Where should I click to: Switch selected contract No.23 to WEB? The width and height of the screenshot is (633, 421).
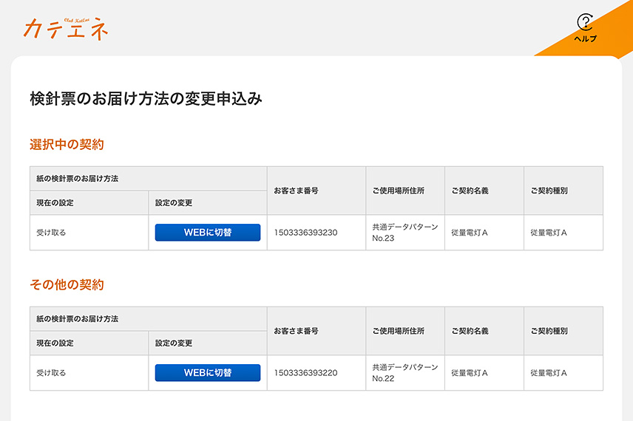(x=207, y=233)
